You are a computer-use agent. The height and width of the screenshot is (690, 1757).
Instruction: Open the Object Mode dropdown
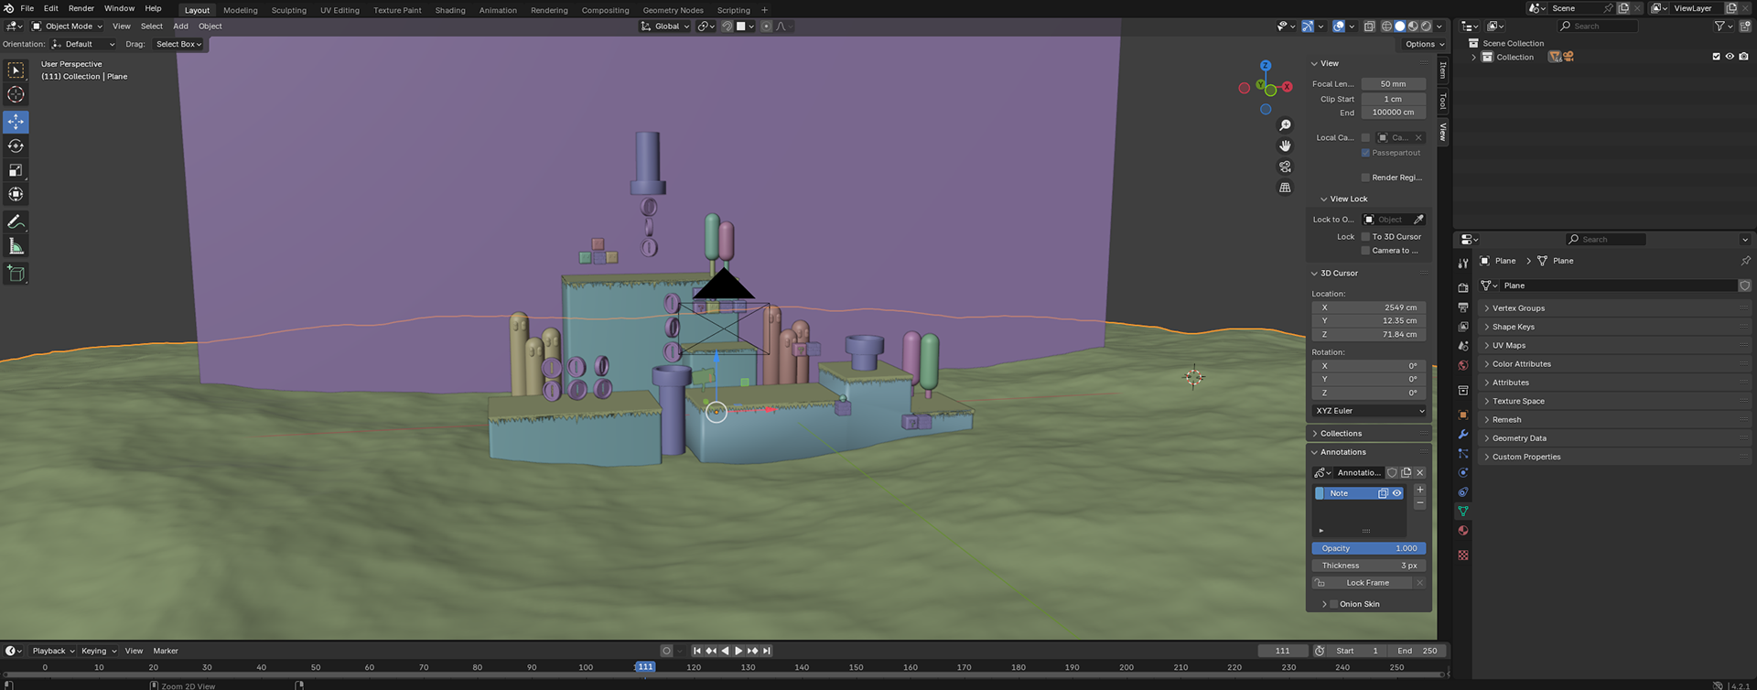click(x=69, y=27)
